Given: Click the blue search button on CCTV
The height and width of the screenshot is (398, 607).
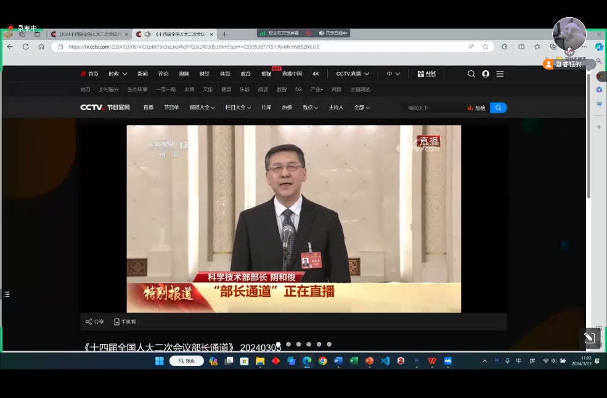Looking at the screenshot, I should 498,108.
